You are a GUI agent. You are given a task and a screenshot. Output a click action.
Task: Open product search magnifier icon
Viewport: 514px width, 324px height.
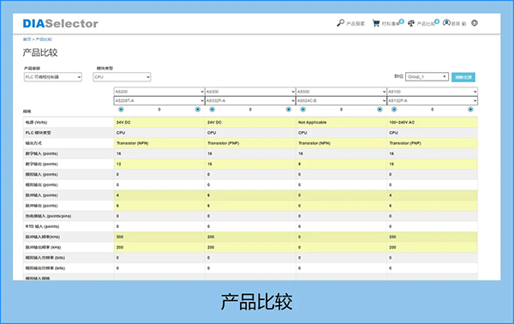(x=341, y=23)
